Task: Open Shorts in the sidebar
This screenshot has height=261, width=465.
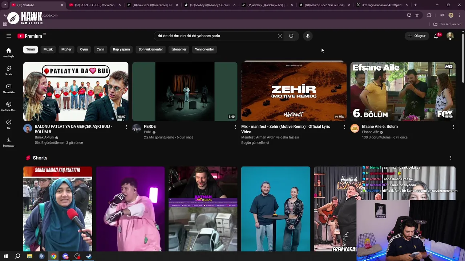Action: tap(9, 70)
